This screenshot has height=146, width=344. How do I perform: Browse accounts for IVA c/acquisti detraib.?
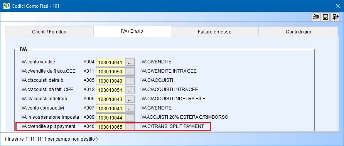[x=130, y=81]
